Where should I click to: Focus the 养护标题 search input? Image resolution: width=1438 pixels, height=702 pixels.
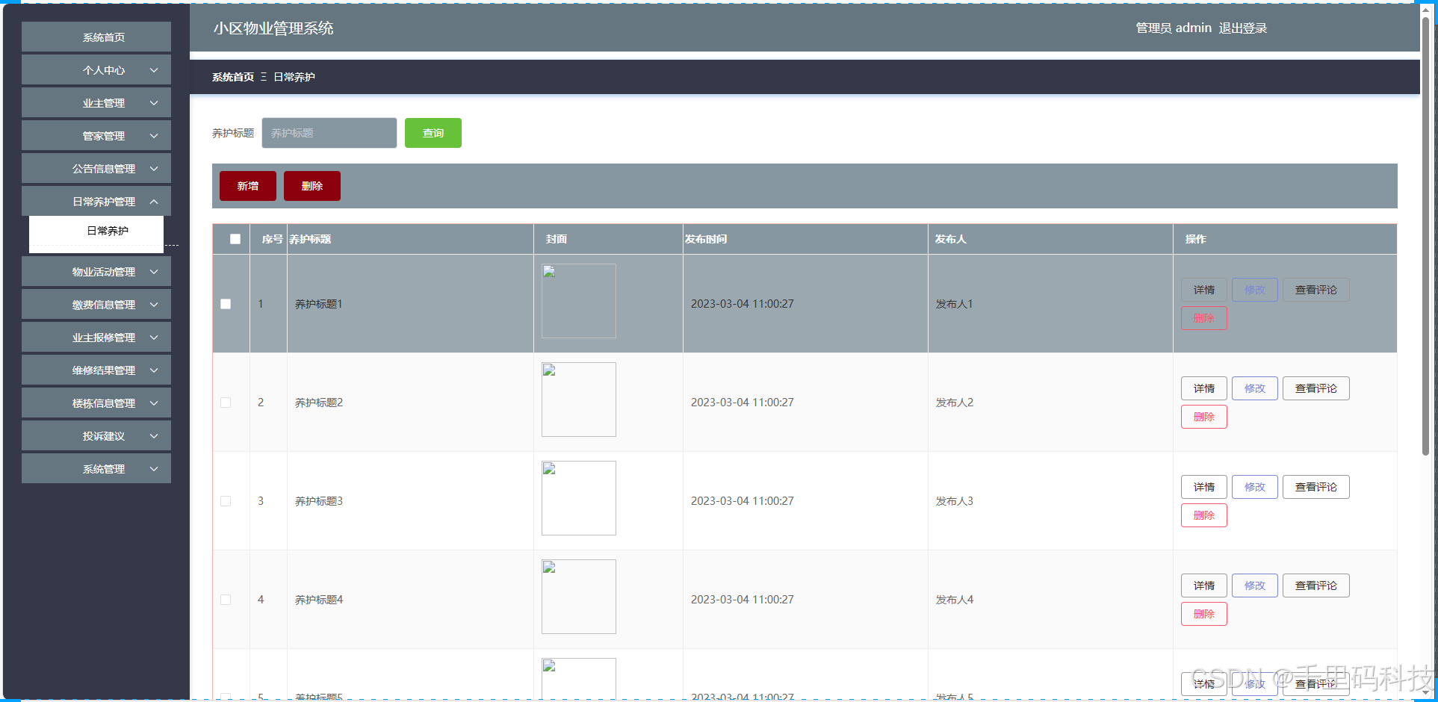(329, 133)
